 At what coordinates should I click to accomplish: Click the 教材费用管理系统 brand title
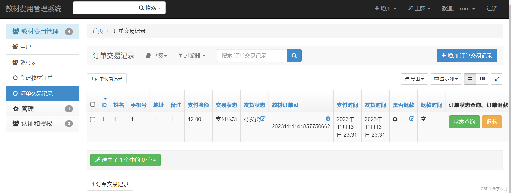pos(34,9)
